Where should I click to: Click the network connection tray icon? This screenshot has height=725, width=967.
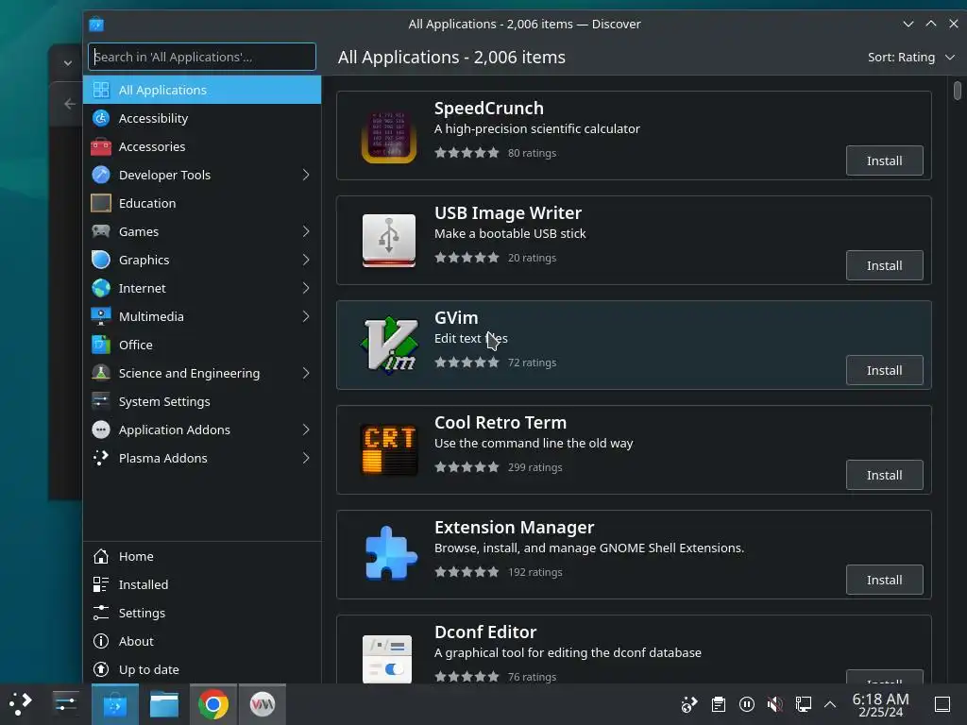803,704
